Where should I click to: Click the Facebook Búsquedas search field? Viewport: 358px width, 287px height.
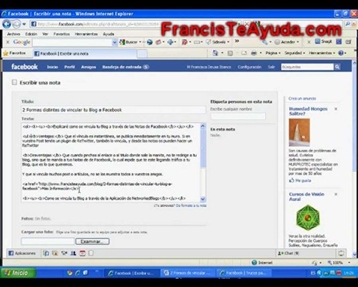307,67
